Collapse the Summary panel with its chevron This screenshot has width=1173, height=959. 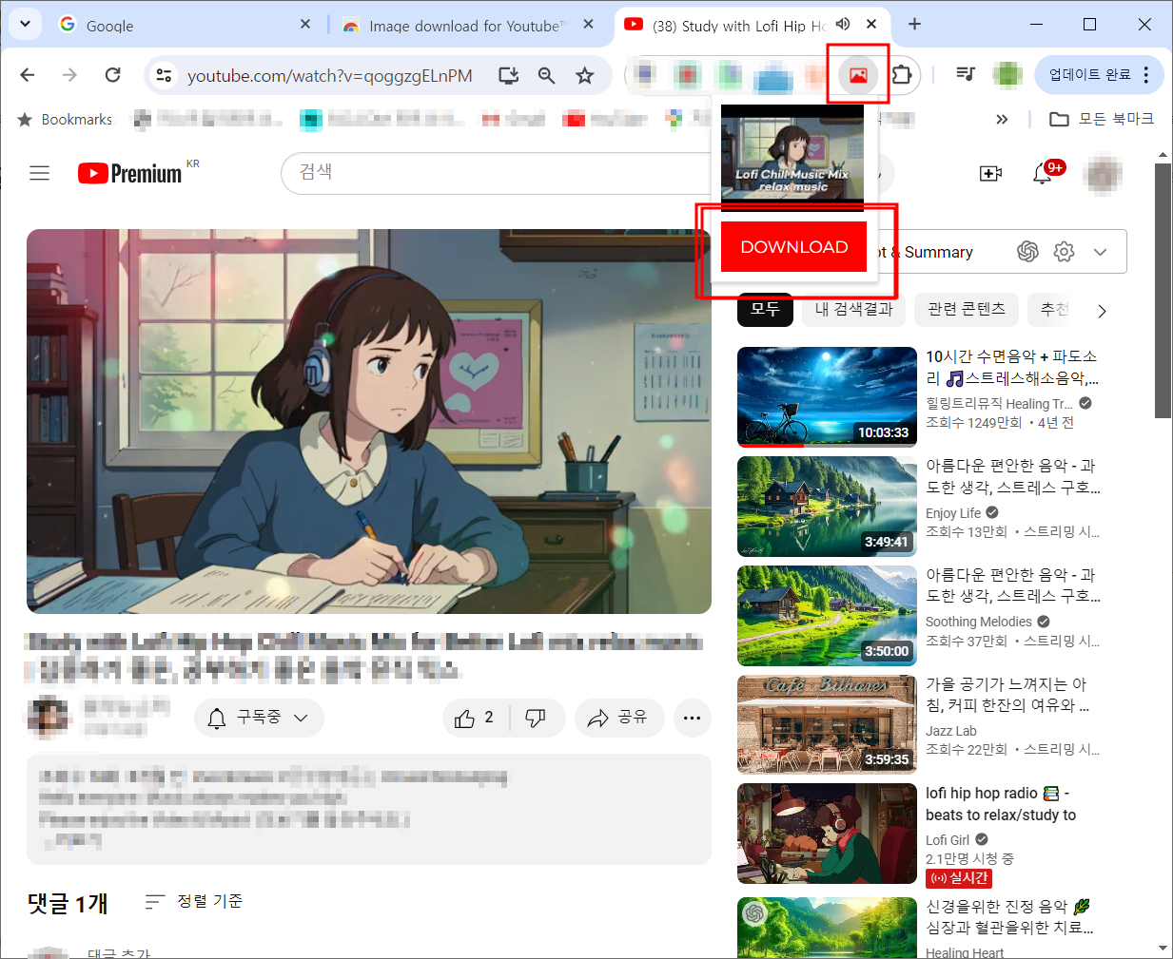pos(1100,251)
